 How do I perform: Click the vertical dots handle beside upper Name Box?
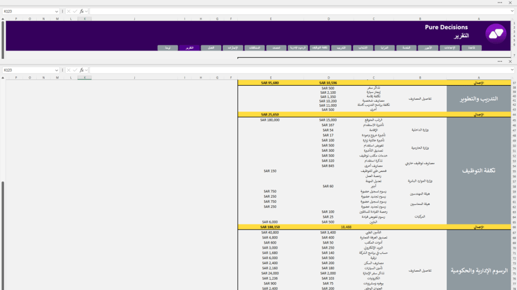(x=62, y=11)
